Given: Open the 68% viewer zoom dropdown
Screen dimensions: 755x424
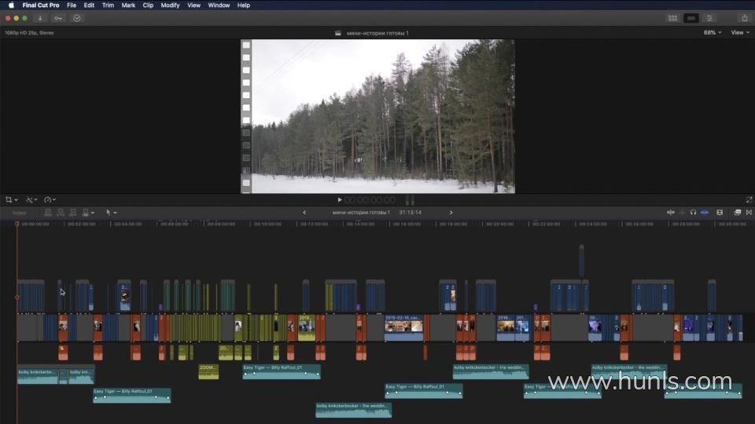Looking at the screenshot, I should 713,33.
